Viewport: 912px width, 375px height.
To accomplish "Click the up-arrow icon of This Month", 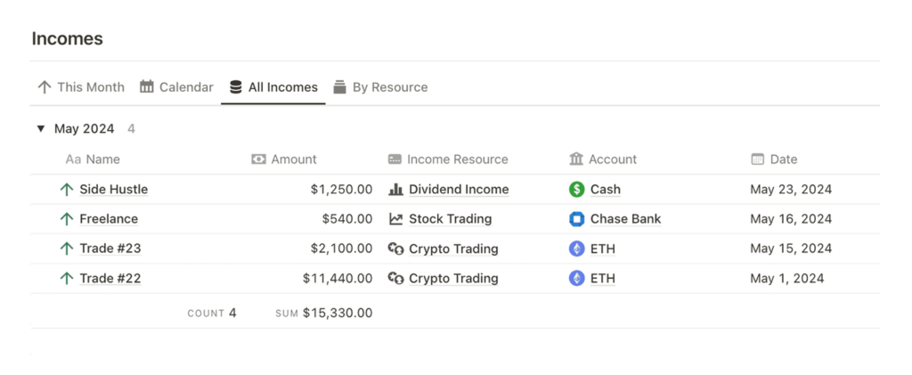I will 45,87.
